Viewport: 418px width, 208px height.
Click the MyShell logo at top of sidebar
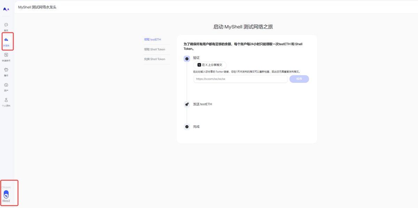(6, 9)
